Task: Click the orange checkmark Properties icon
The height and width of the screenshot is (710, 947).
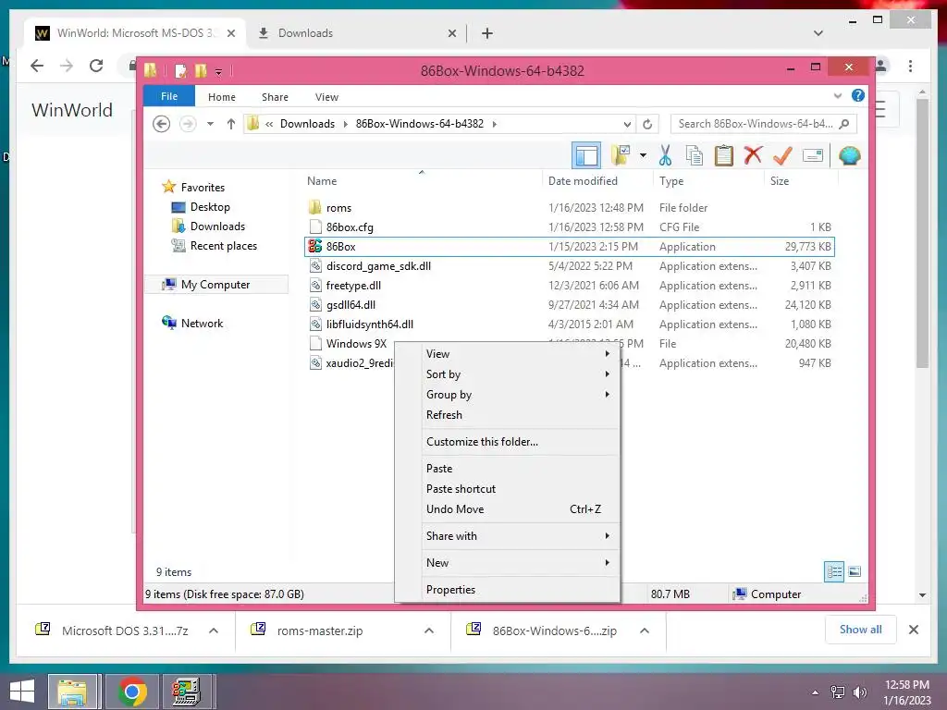Action: pos(782,155)
